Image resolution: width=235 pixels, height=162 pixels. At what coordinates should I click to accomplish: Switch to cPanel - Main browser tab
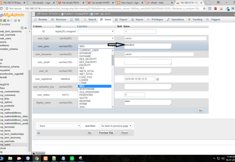159,3
